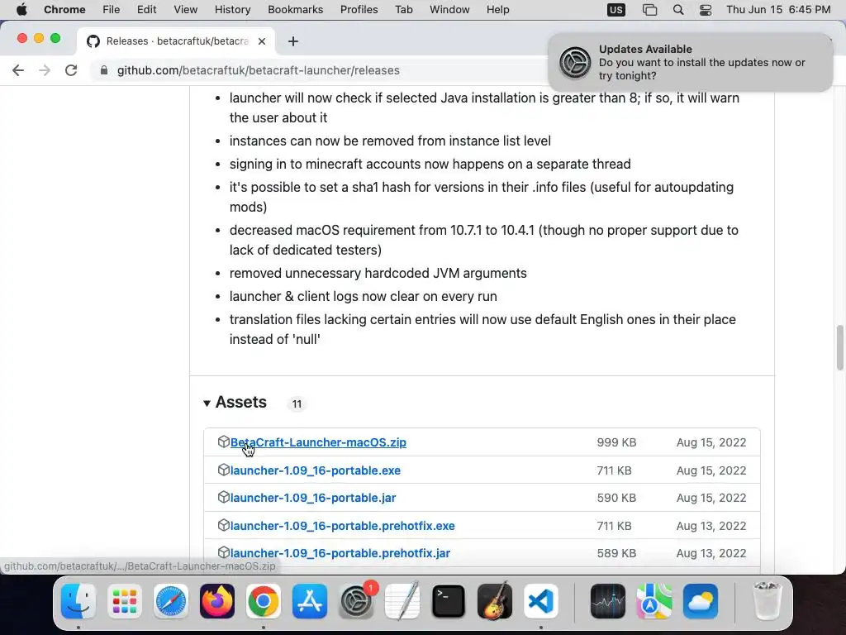Screen dimensions: 846x635
Task: Click package icon beside launcher-1.09_16-portable.jar
Action: [223, 497]
